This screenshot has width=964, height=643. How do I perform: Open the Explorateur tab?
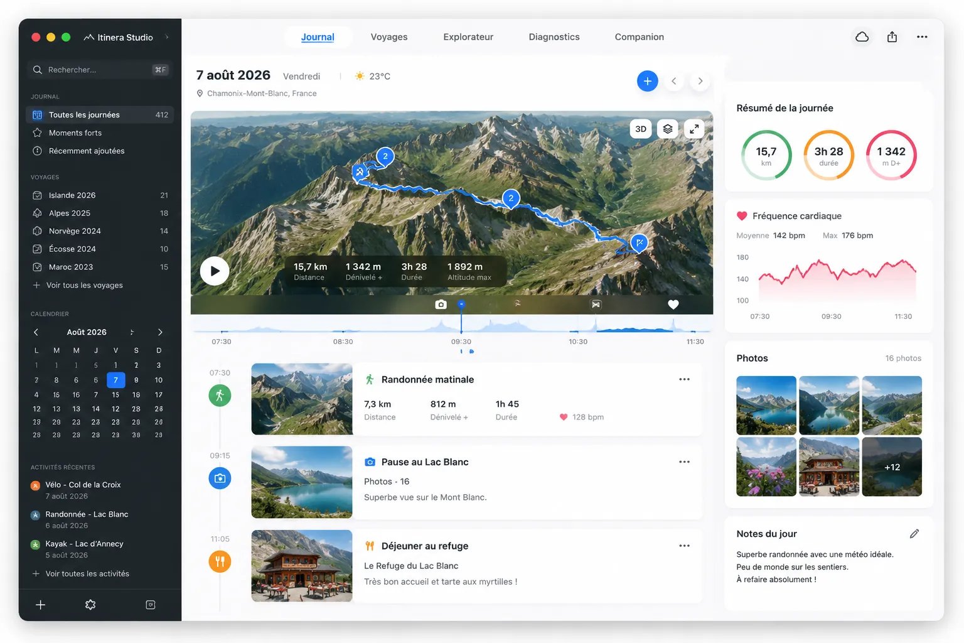tap(468, 37)
